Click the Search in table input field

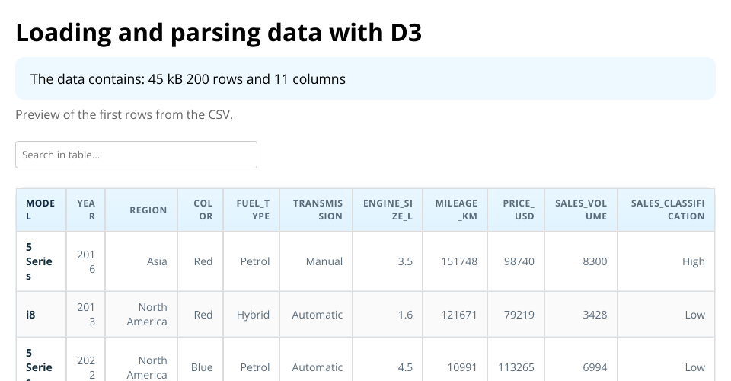click(x=136, y=155)
